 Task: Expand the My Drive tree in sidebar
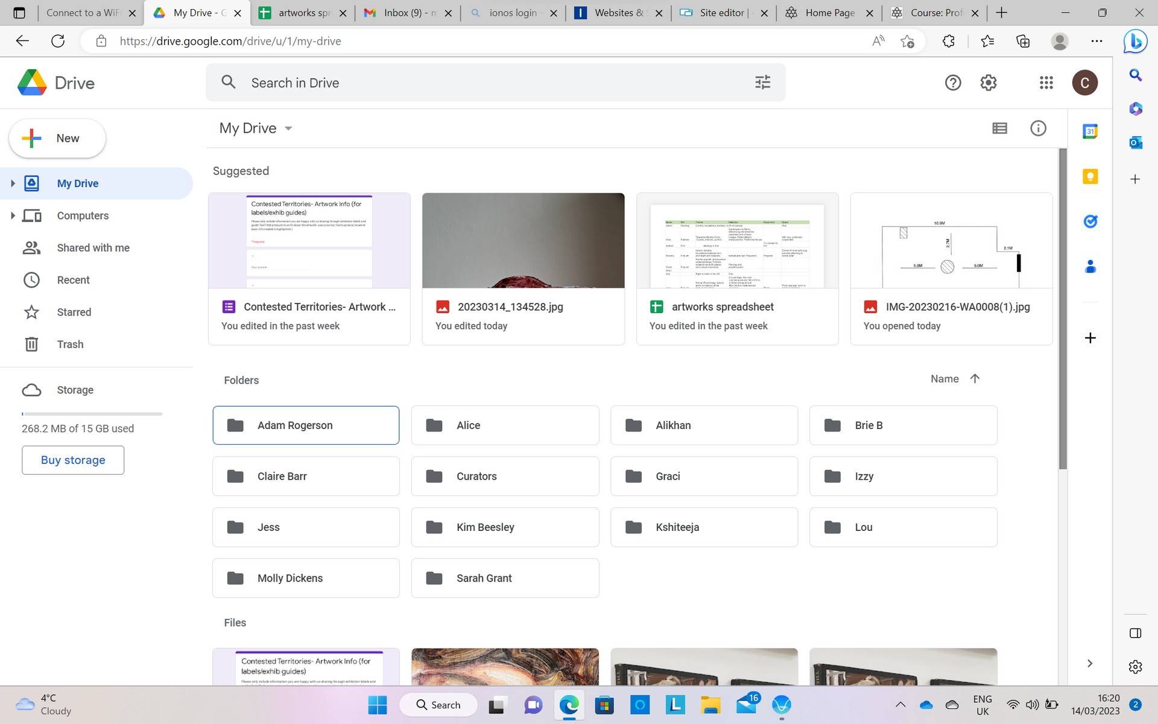point(13,183)
